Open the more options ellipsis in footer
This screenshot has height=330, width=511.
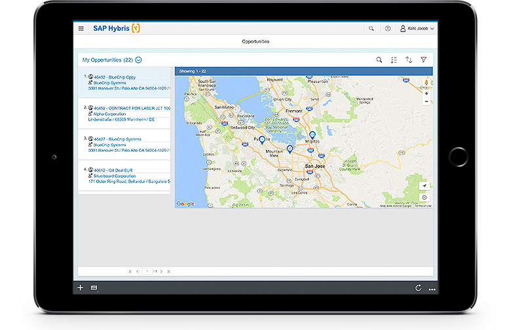[x=432, y=289]
